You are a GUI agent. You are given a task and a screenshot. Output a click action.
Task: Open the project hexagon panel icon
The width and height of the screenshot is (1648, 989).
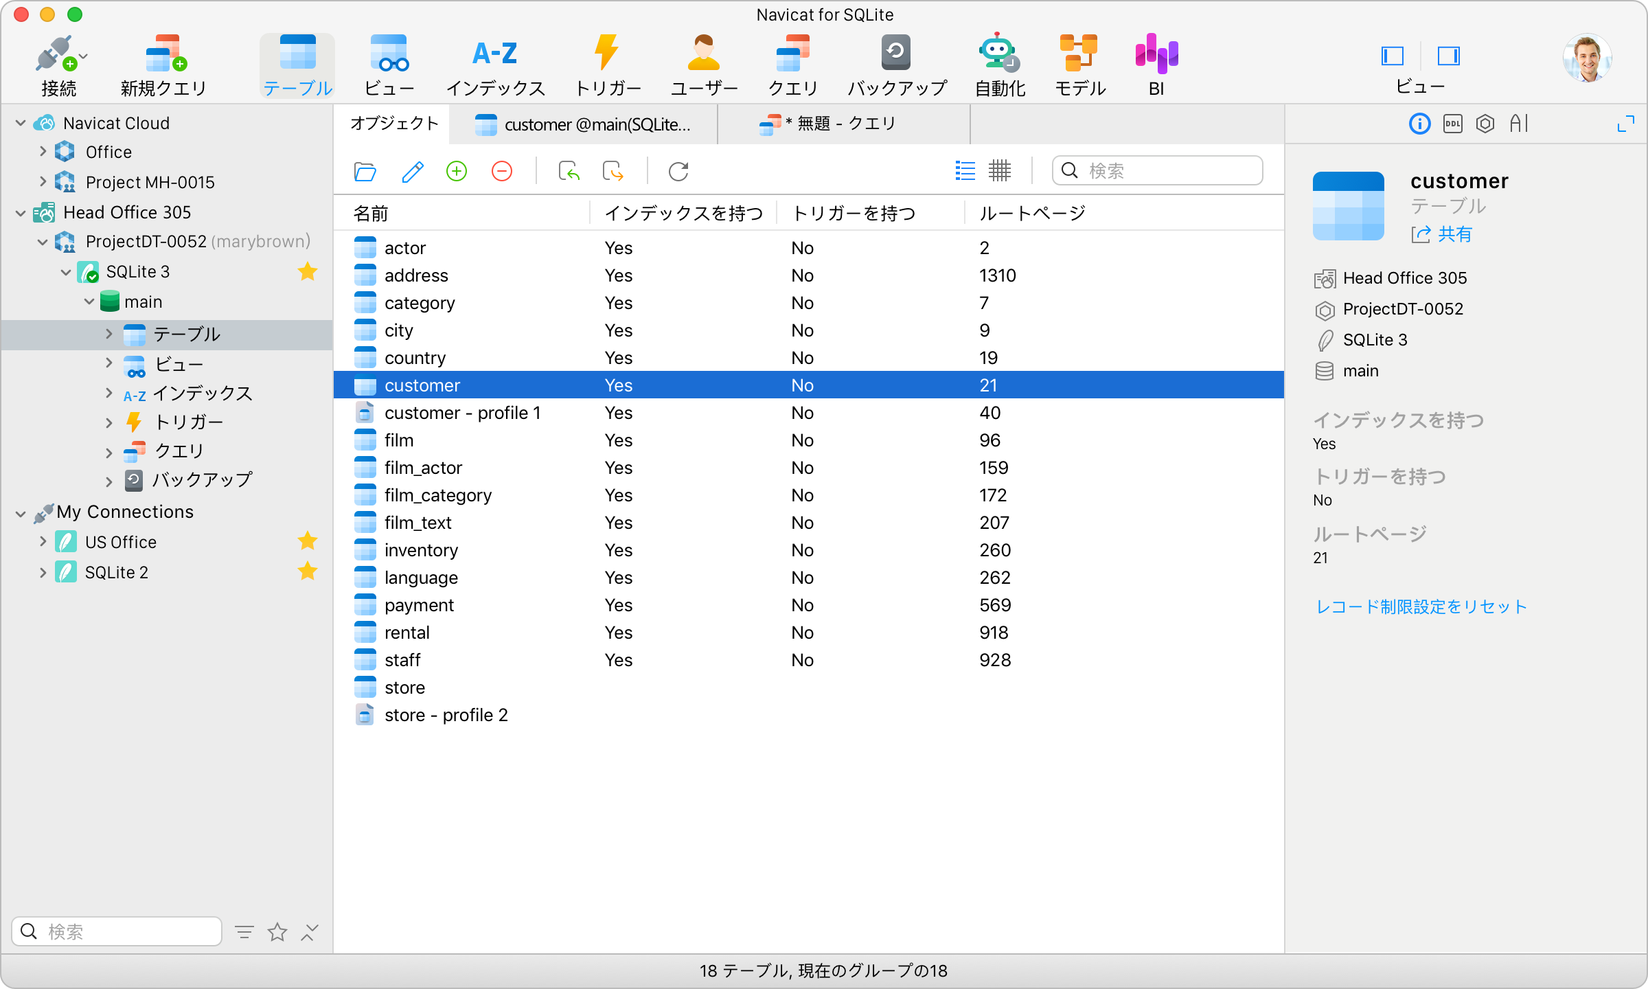pyautogui.click(x=1485, y=124)
